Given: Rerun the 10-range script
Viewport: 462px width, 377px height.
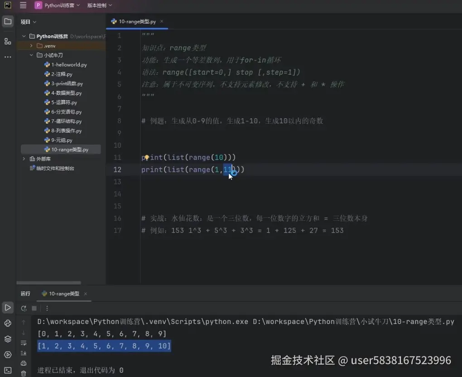Looking at the screenshot, I should tap(24, 308).
